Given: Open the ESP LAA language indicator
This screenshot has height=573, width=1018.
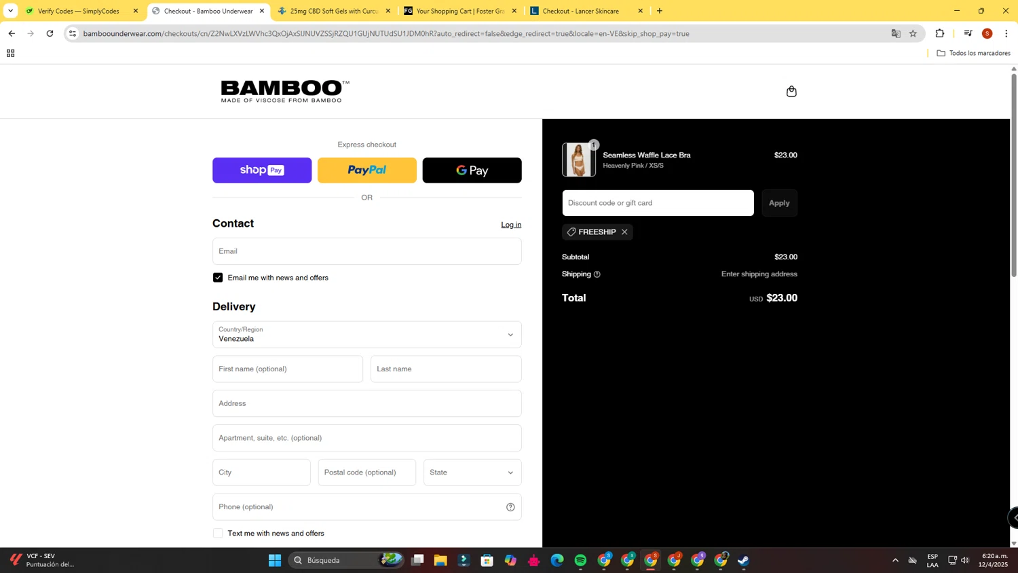Looking at the screenshot, I should click(x=932, y=560).
